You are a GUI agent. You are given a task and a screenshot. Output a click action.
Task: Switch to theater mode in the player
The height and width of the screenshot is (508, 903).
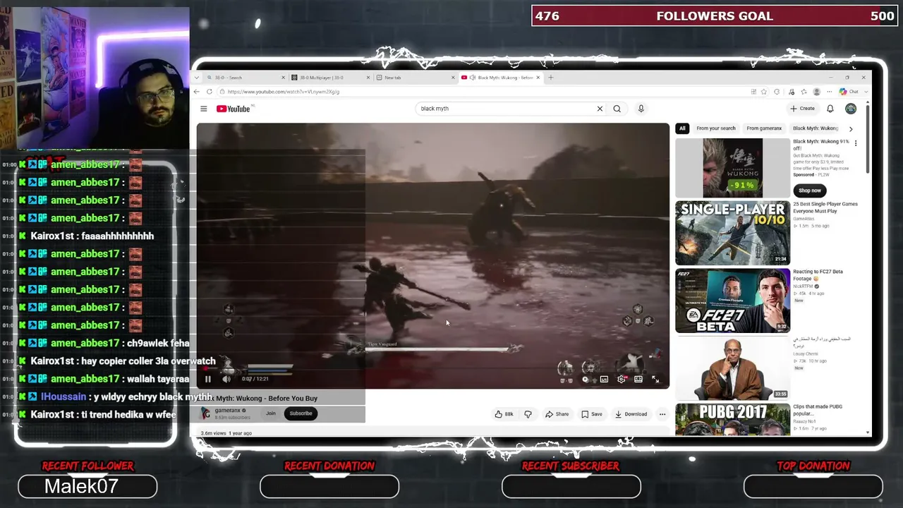(638, 379)
